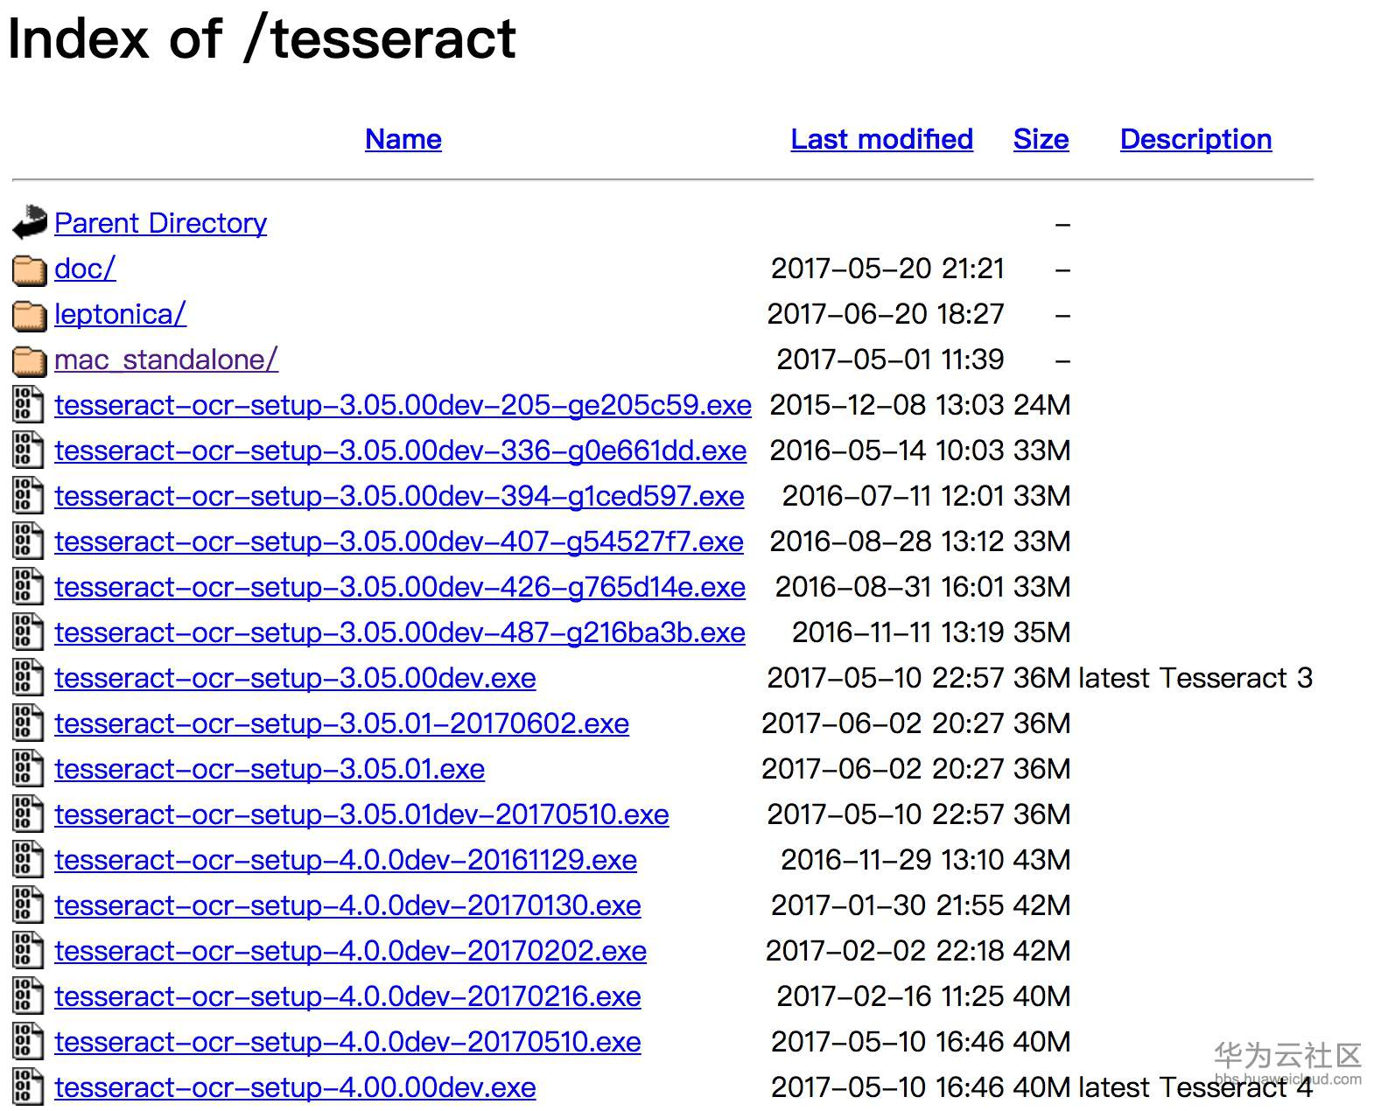Download tesseract-ocr-setup-3.05.01-20170602.exe

pyautogui.click(x=341, y=723)
